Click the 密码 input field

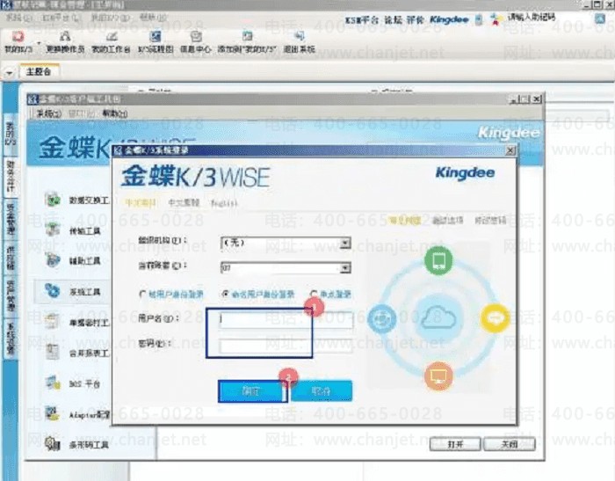286,346
